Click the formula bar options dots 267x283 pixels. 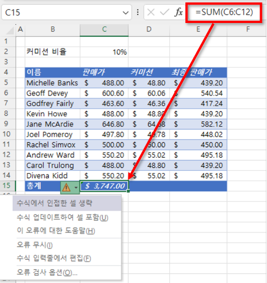tap(138, 13)
